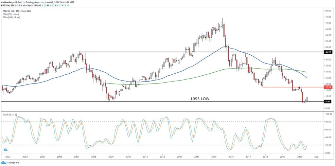Image resolution: width=335 pixels, height=166 pixels.
Task: Click the cloud icon in stochastic pane
Action: (x=5, y=150)
